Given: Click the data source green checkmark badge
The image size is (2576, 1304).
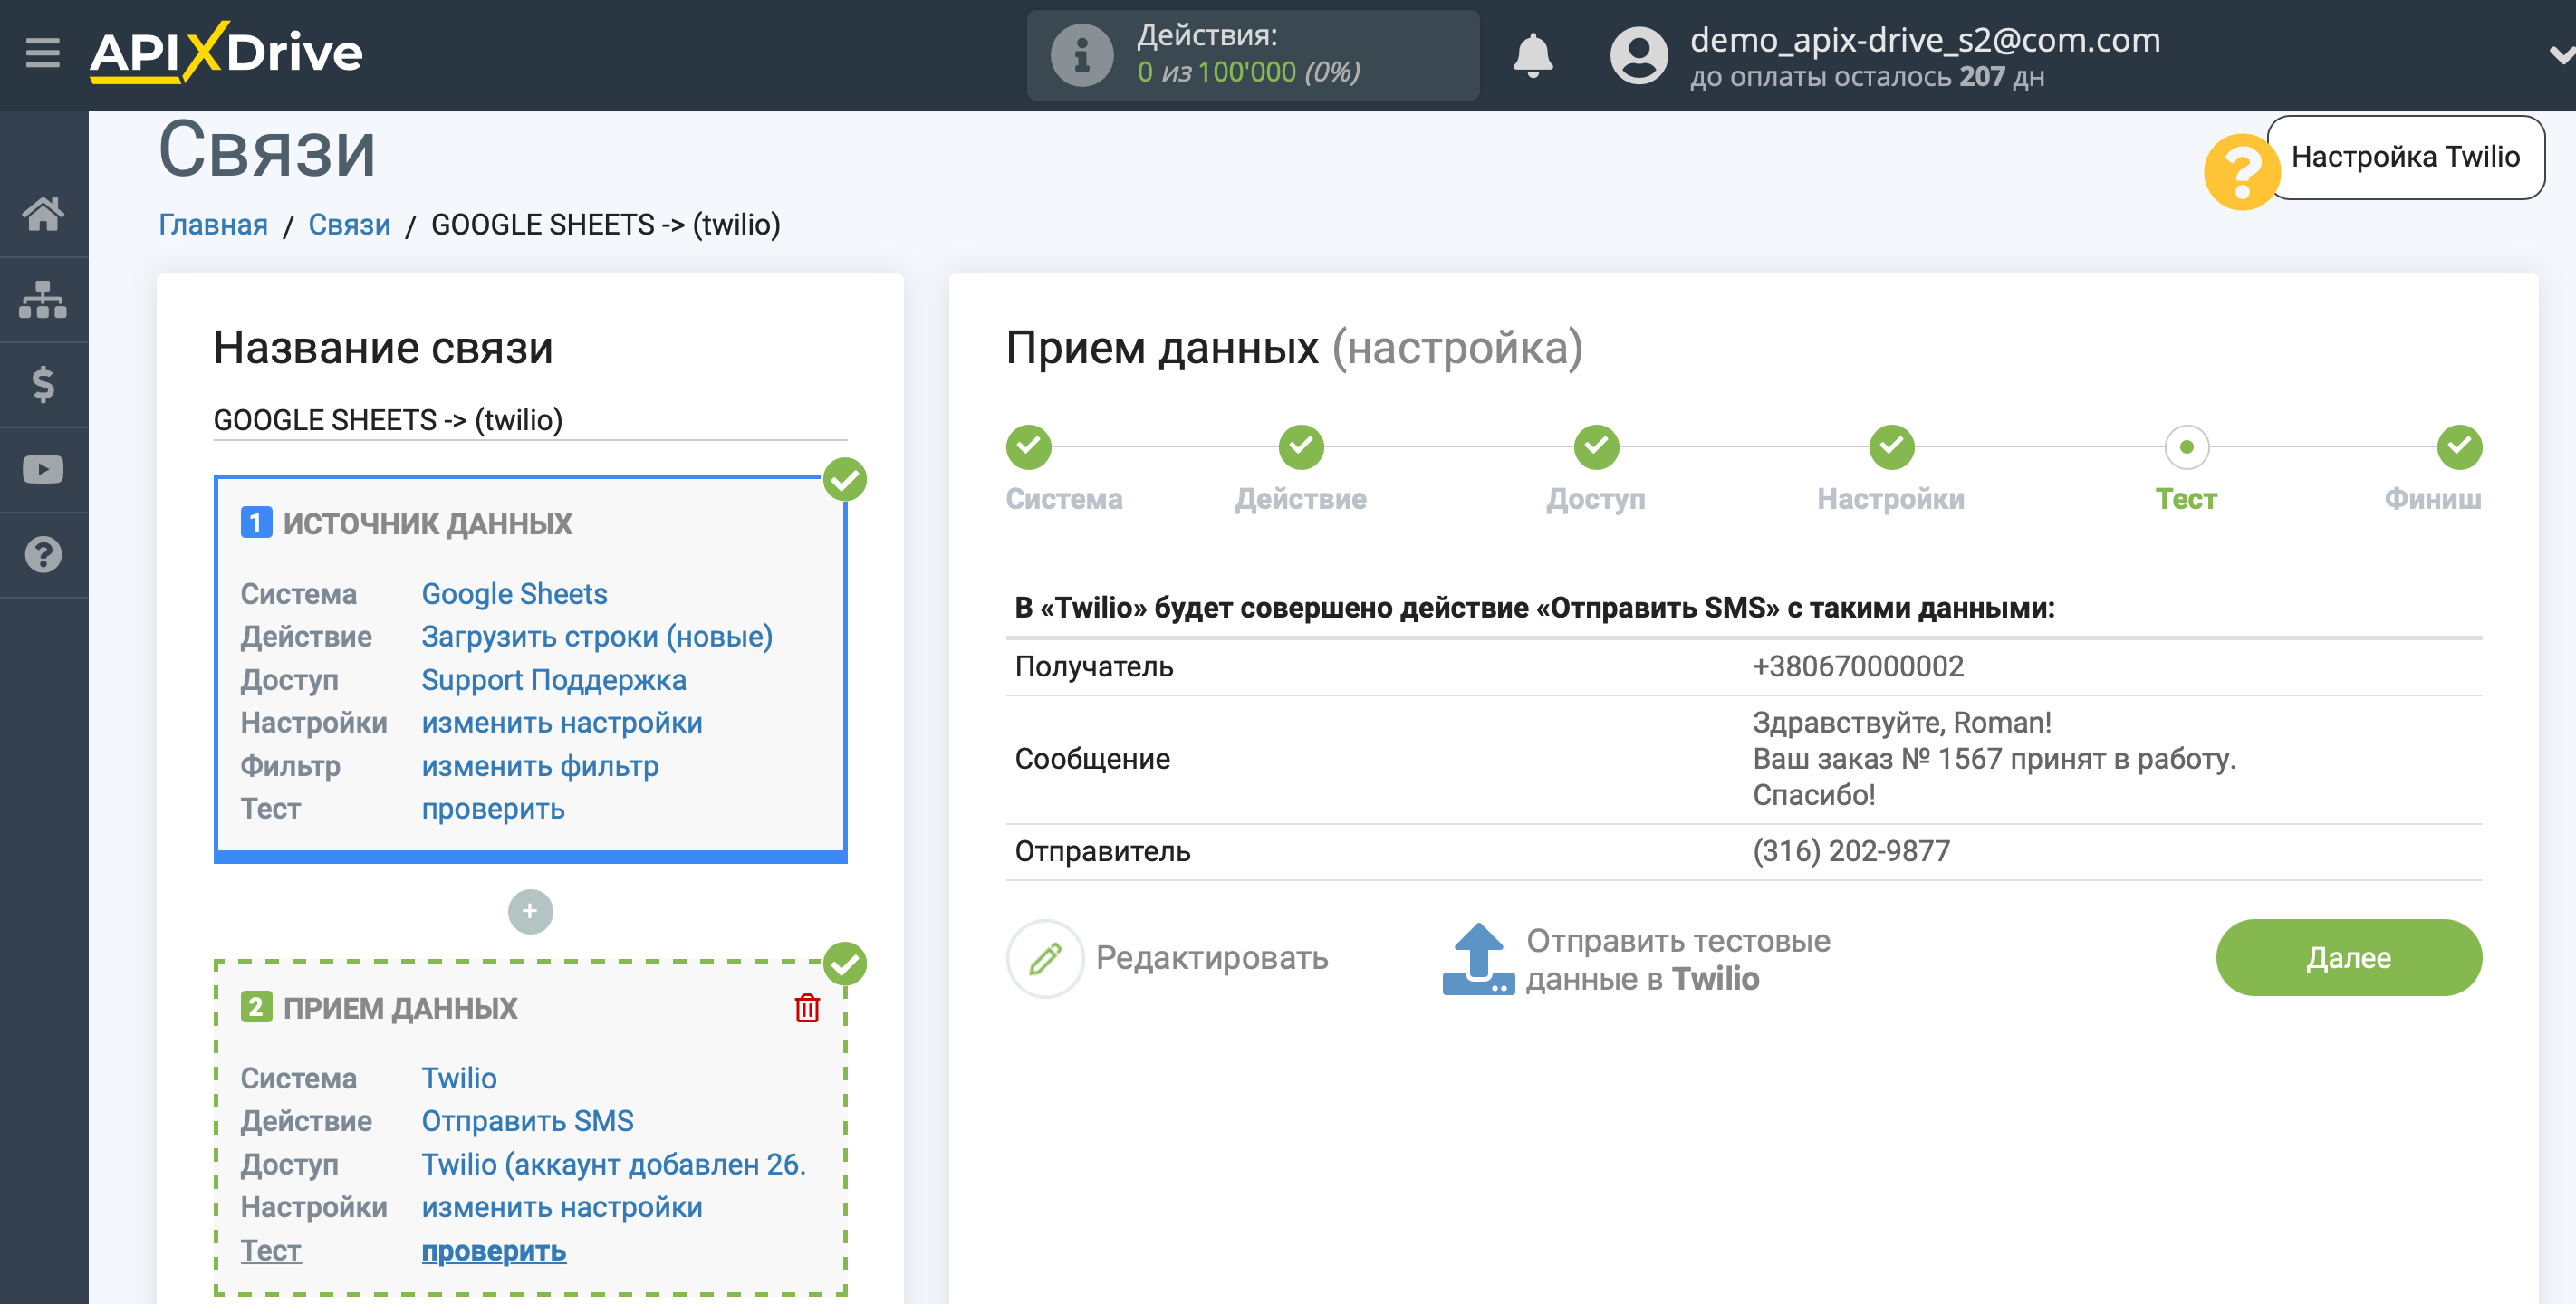Looking at the screenshot, I should coord(845,479).
